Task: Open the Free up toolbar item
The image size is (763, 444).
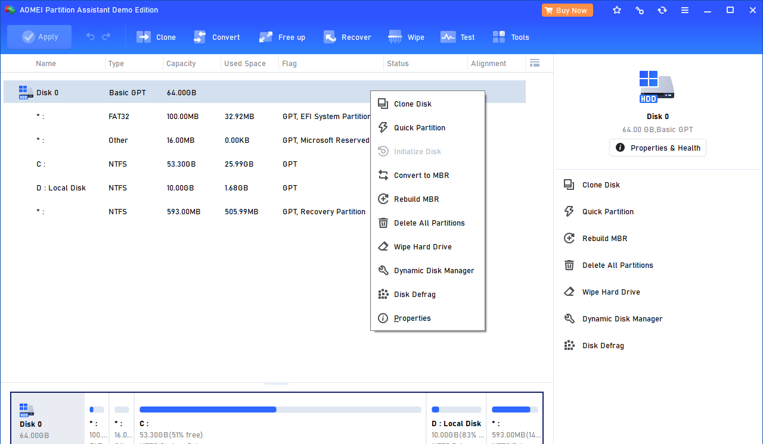Action: (282, 37)
